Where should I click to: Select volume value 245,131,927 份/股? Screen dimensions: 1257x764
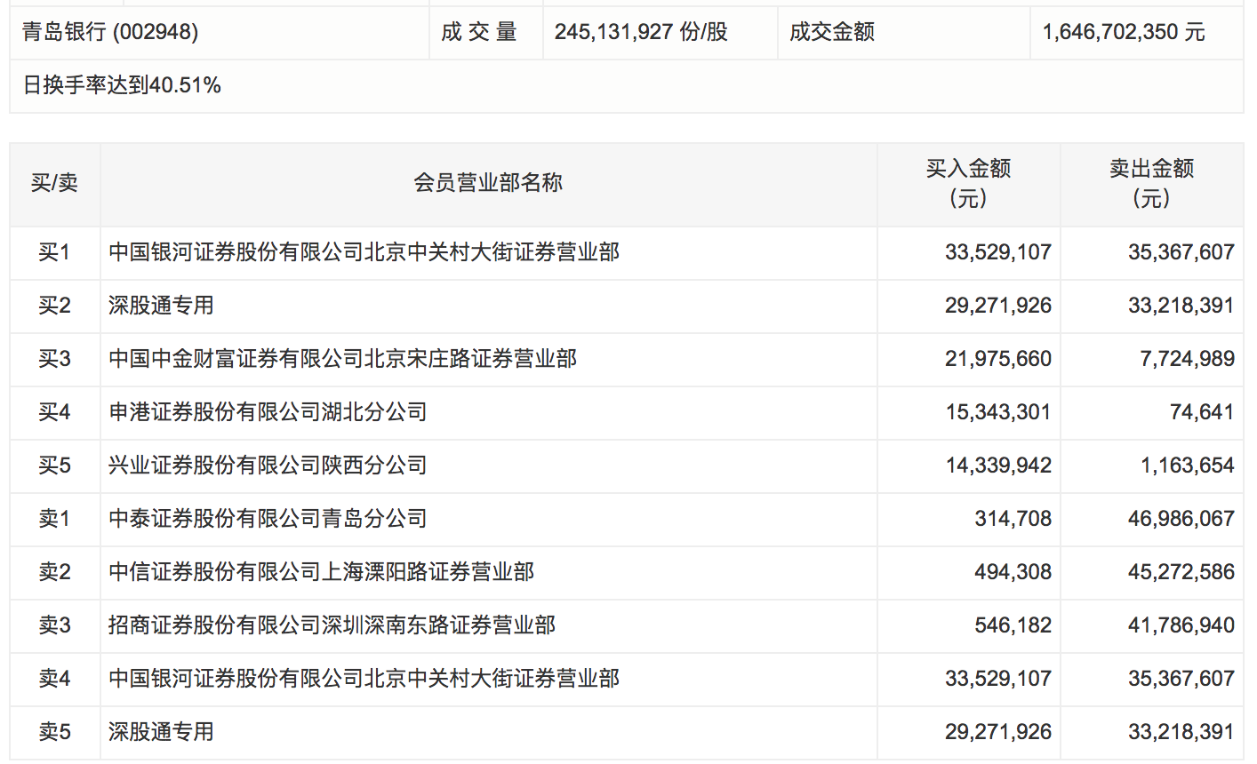click(x=641, y=33)
